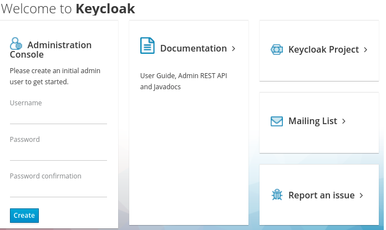Click the Administration Console heading
Screen dimensions: 386x230
click(x=50, y=49)
